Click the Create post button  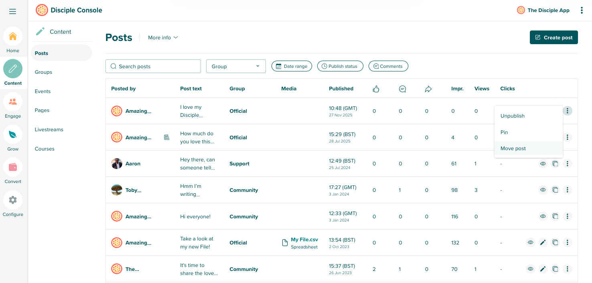[x=553, y=38]
